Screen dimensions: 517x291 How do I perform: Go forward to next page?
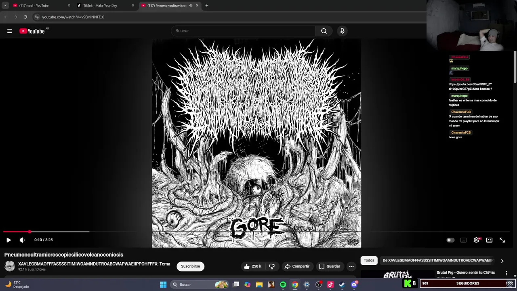[15, 17]
